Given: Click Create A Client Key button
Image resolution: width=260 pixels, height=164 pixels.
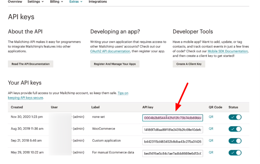Looking at the screenshot, I should [x=189, y=64].
